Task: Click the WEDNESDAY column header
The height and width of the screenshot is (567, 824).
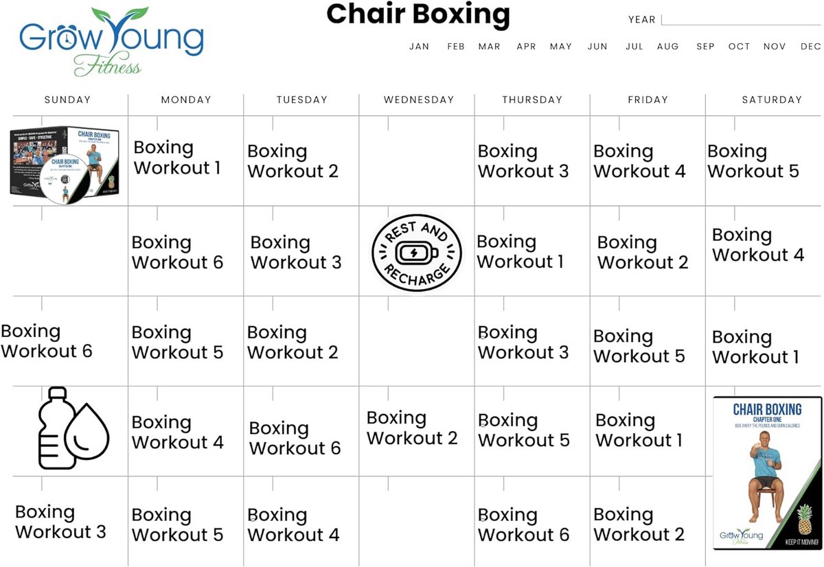Action: click(x=419, y=100)
